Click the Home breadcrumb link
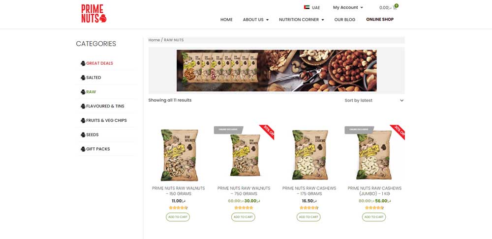492x239 pixels. [x=154, y=40]
